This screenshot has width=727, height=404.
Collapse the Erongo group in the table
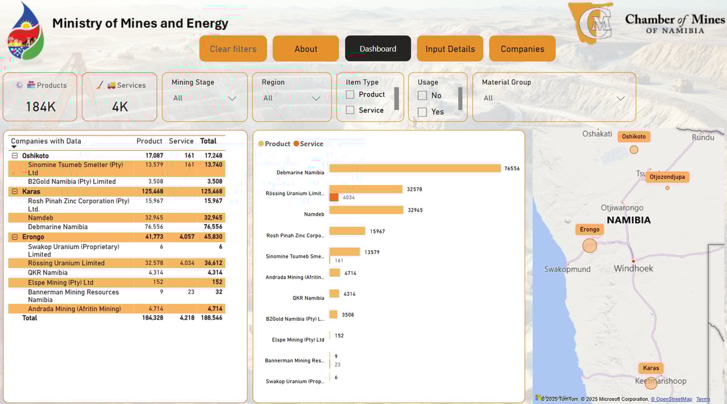(x=15, y=236)
